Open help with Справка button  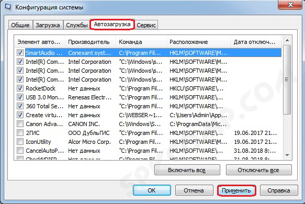coord(279,190)
